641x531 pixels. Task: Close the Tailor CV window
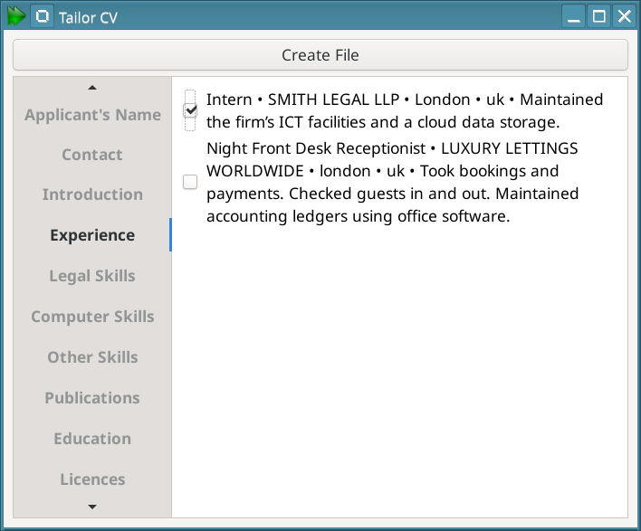click(624, 17)
